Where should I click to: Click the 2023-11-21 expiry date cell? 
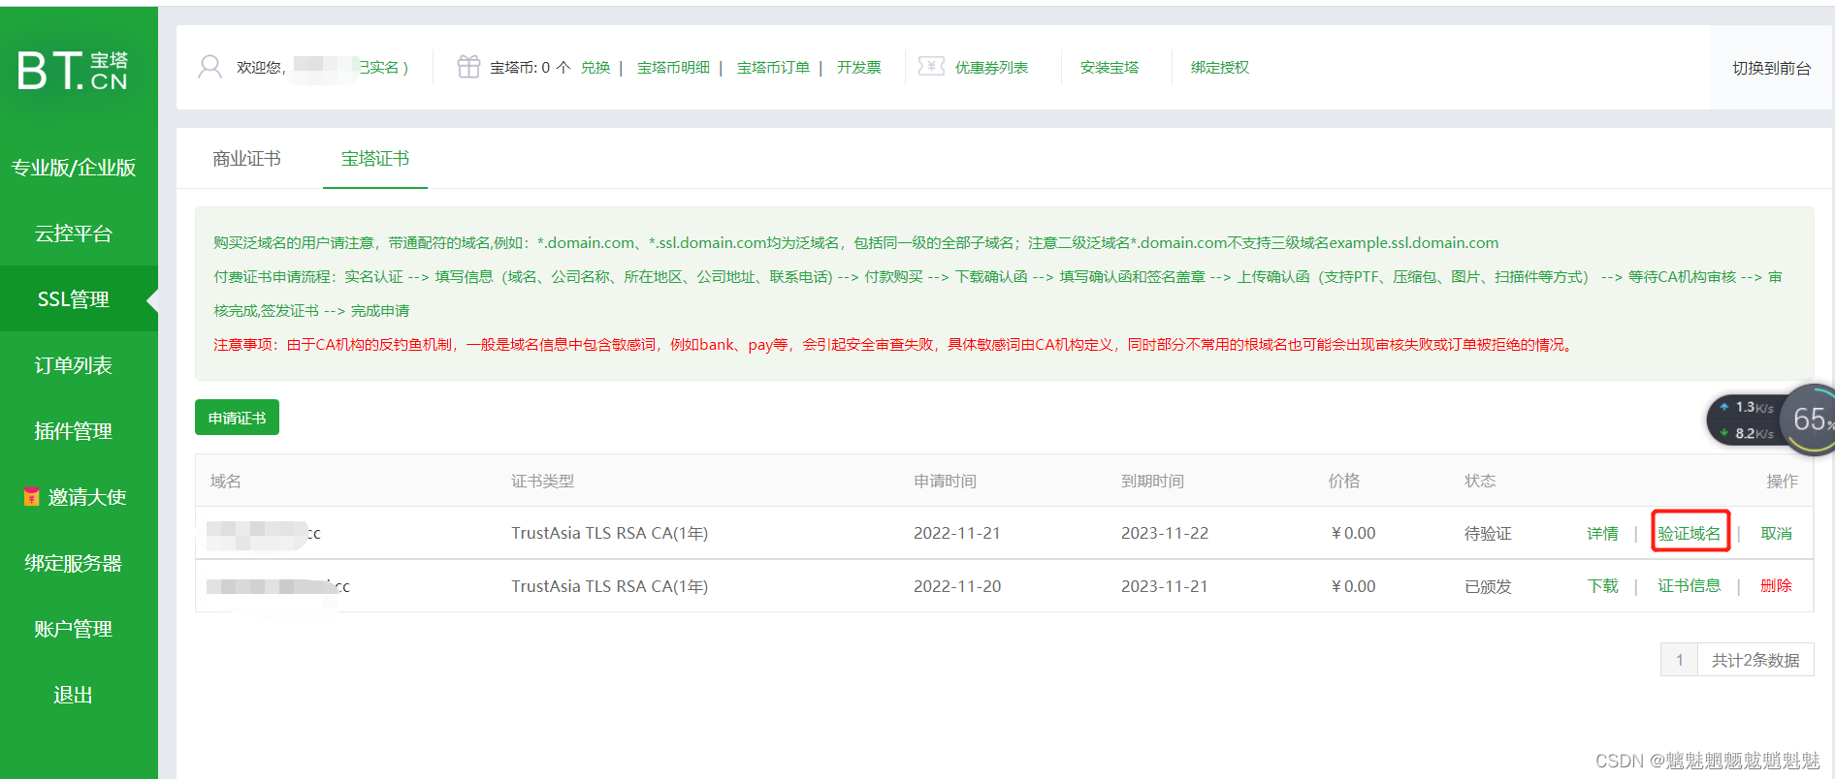click(1164, 586)
